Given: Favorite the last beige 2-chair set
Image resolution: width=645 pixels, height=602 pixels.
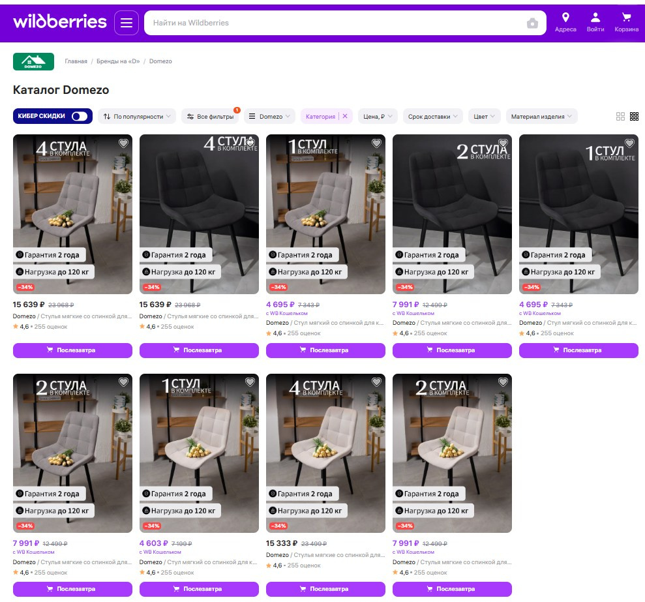Looking at the screenshot, I should 503,382.
